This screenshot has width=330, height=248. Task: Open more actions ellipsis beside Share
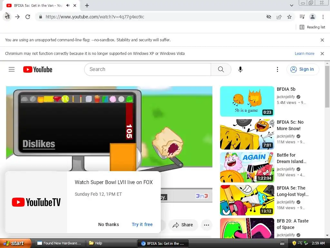[207, 225]
